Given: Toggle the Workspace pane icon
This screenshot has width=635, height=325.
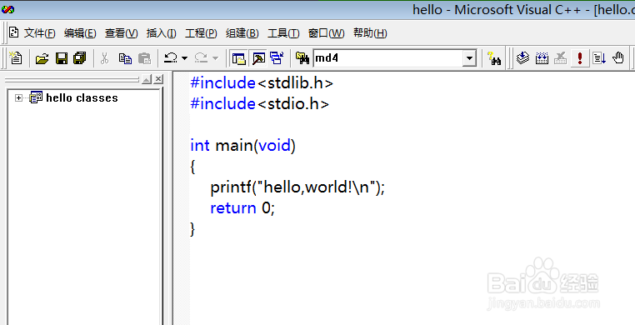Looking at the screenshot, I should click(239, 58).
